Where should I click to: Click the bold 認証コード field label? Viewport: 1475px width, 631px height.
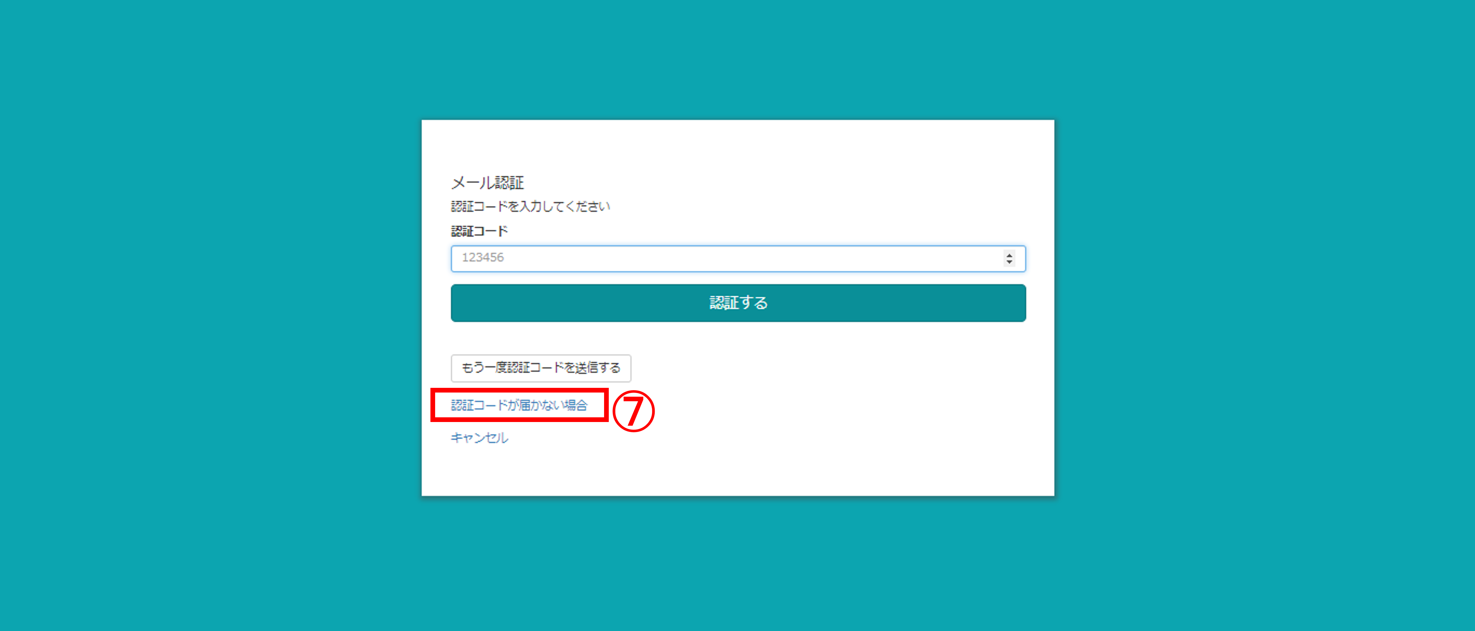pyautogui.click(x=479, y=231)
